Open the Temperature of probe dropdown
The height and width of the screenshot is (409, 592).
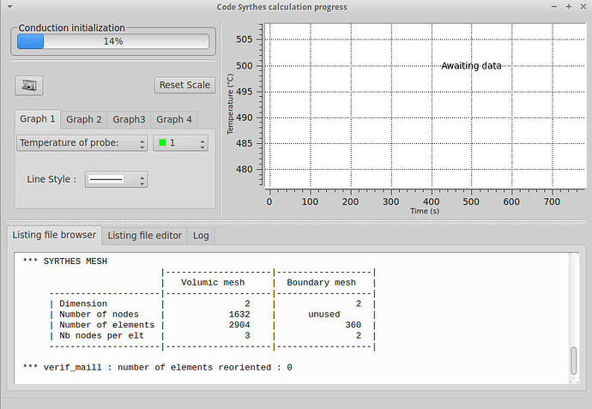pos(82,143)
